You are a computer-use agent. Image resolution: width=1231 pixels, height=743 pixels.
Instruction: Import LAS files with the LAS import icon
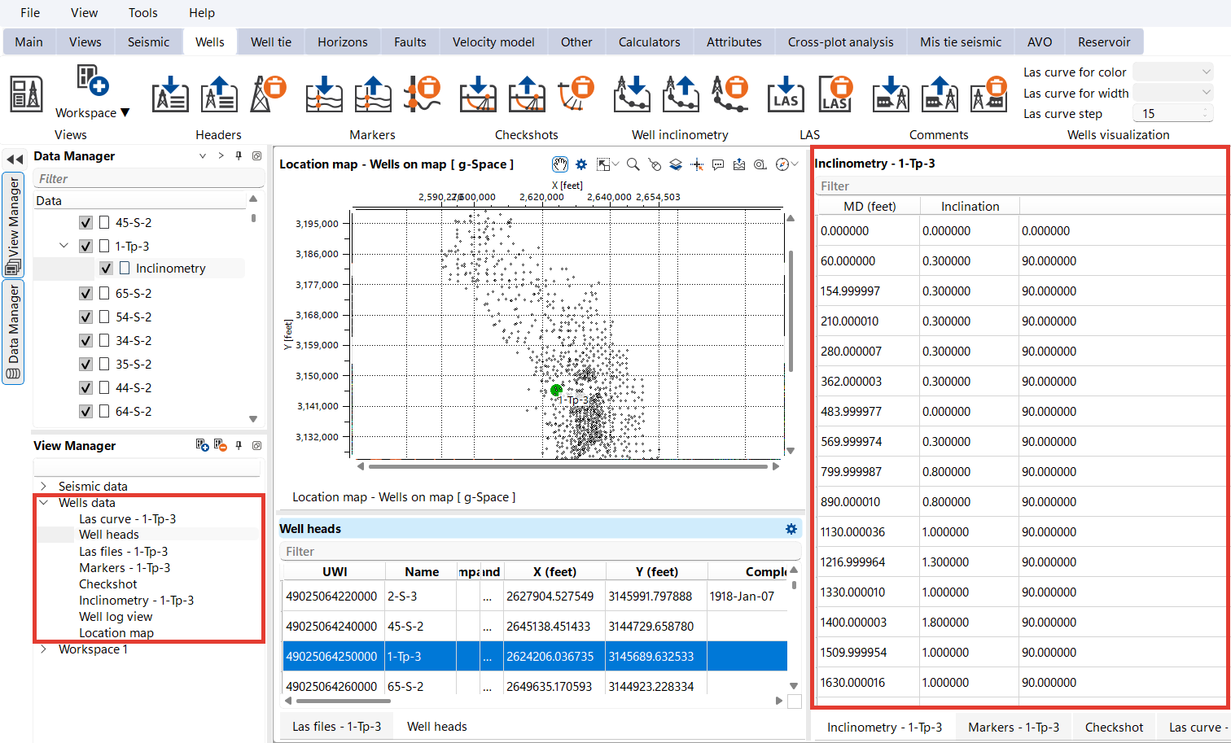[x=786, y=94]
